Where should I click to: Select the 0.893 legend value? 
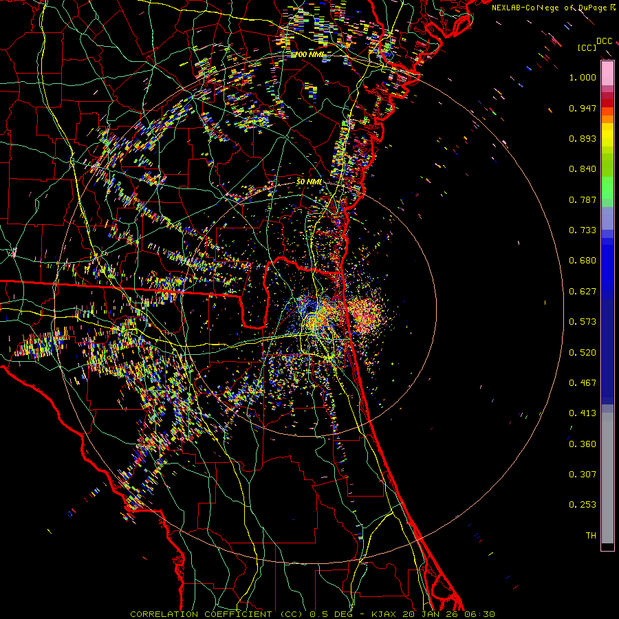pos(583,138)
